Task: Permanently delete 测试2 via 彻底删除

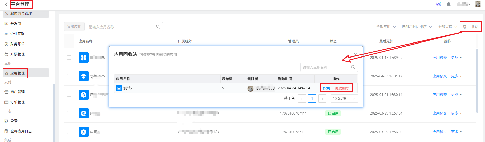Action: click(x=342, y=88)
